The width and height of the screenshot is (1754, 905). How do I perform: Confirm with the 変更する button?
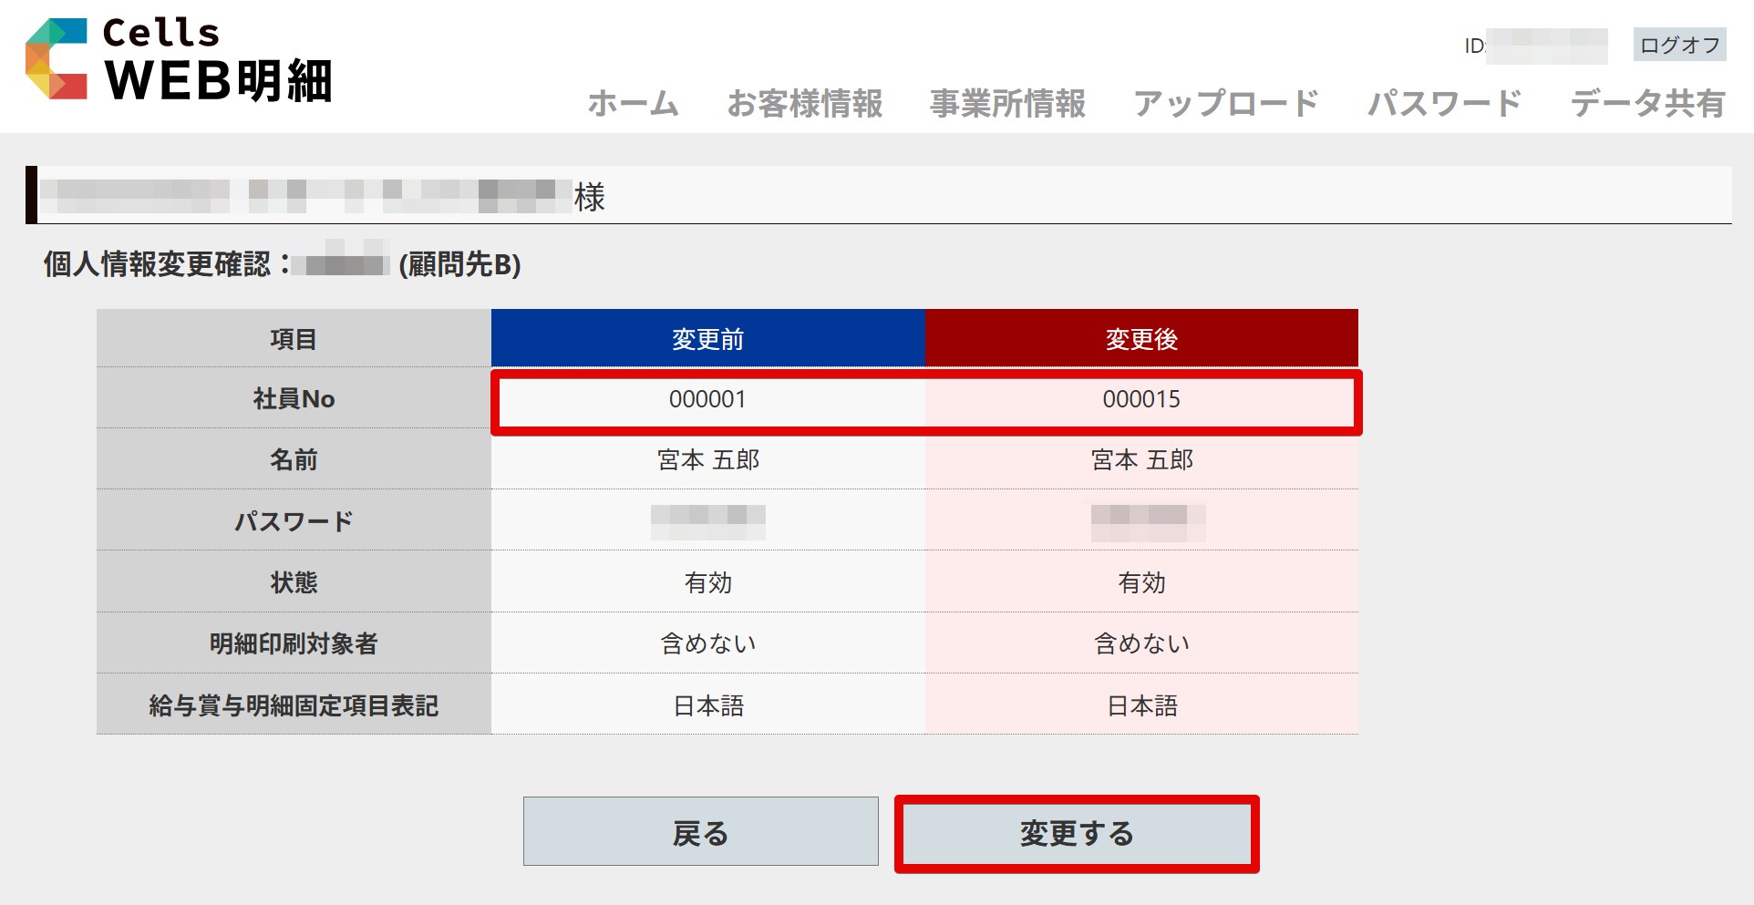pyautogui.click(x=1076, y=834)
